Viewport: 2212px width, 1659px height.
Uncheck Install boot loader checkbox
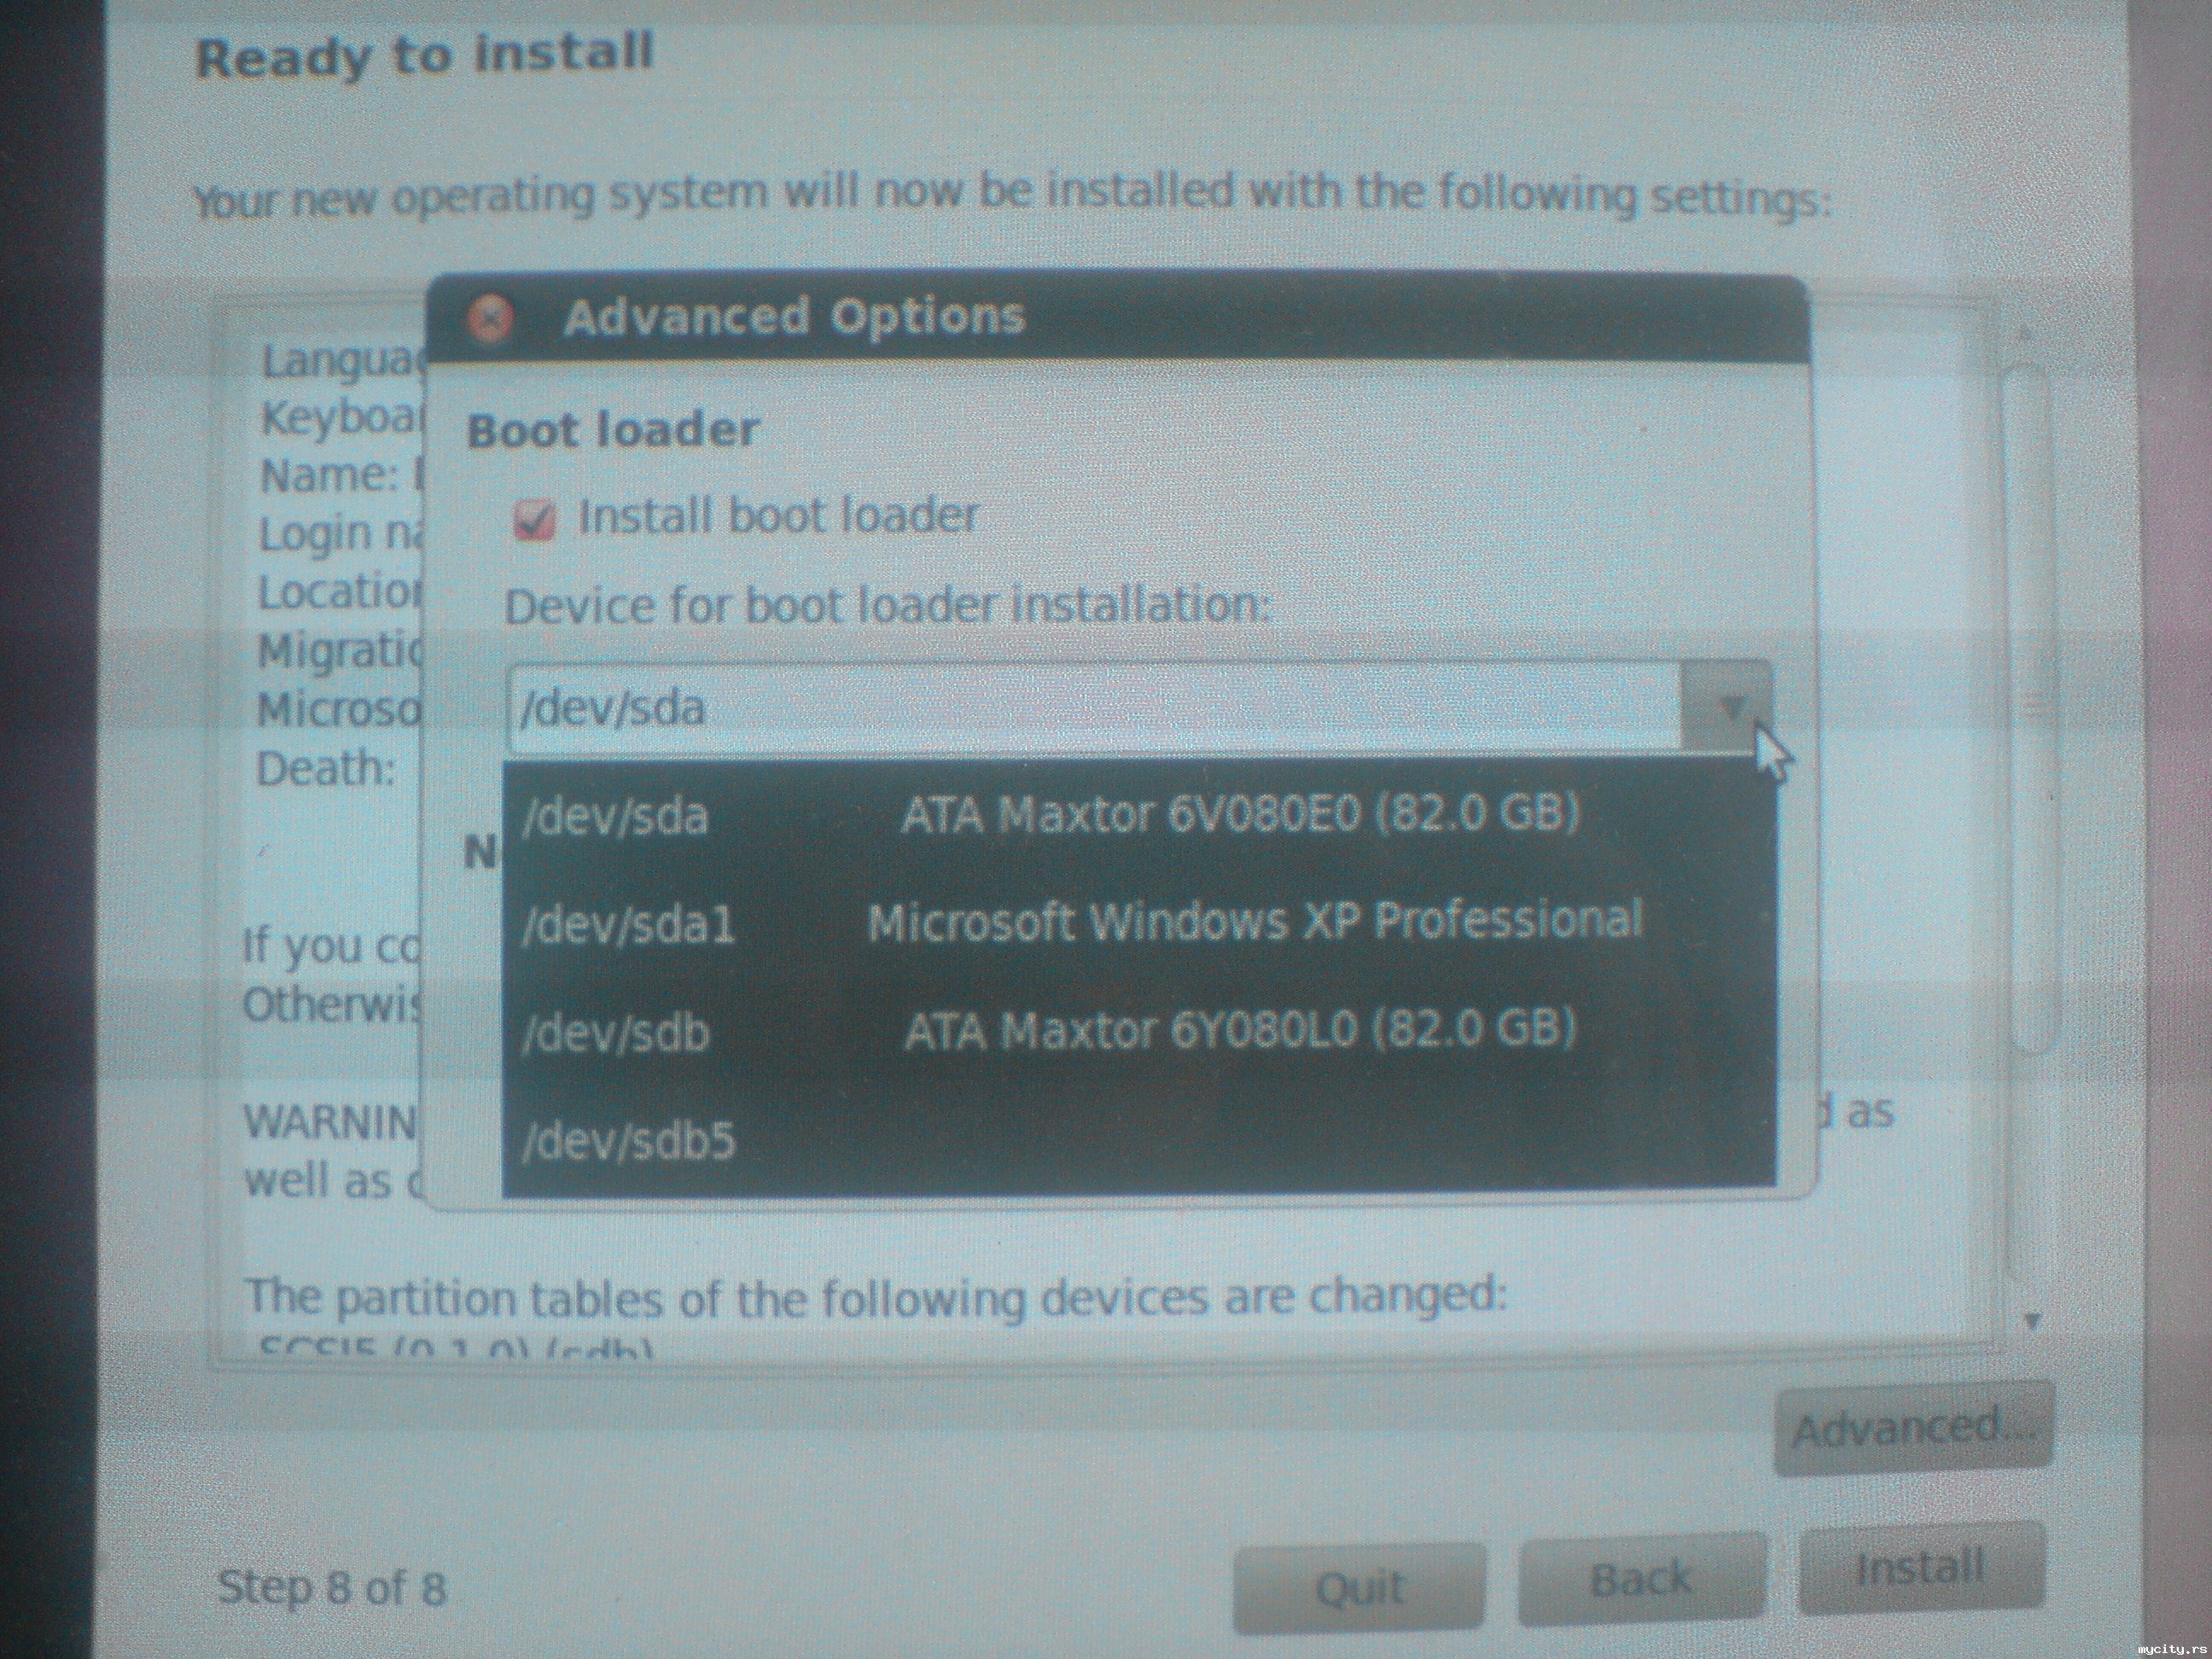coord(534,520)
